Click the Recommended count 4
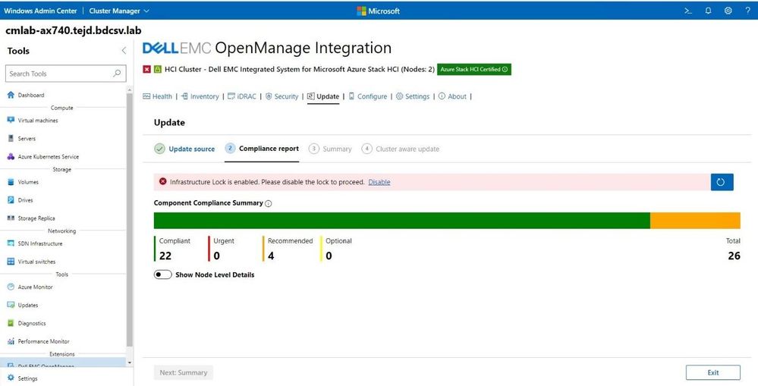The height and width of the screenshot is (386, 758). click(271, 256)
